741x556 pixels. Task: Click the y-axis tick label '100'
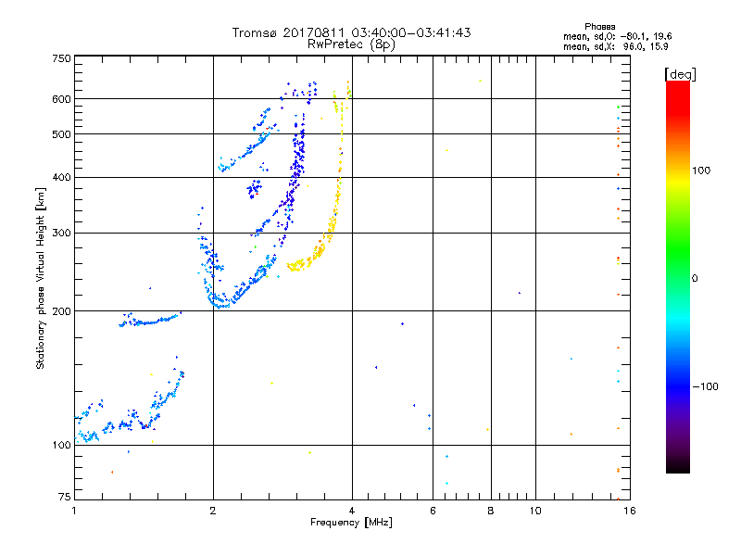coord(61,446)
